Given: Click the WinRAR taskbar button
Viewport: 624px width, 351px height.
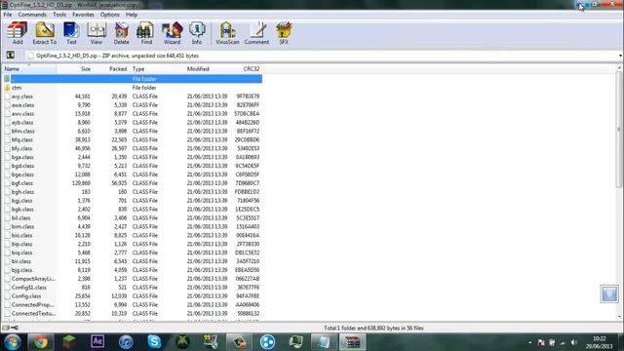Looking at the screenshot, I should tap(352, 342).
